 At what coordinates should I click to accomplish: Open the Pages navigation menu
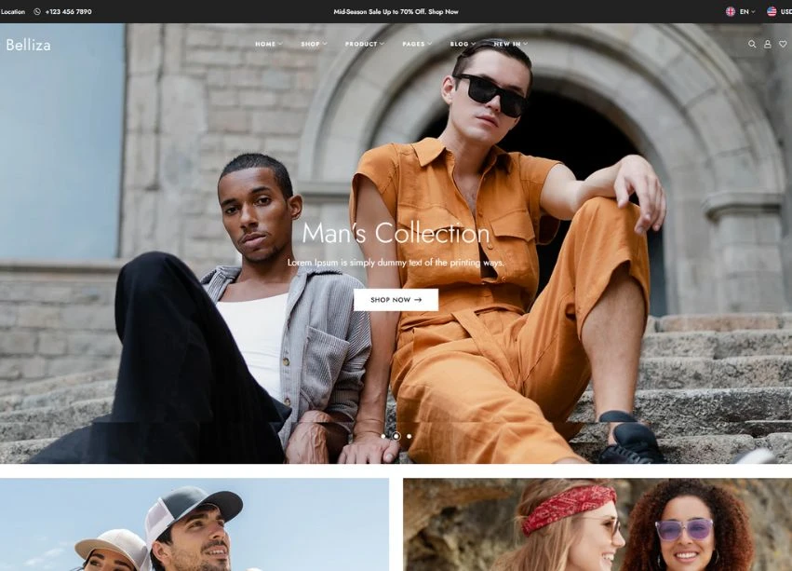(417, 44)
